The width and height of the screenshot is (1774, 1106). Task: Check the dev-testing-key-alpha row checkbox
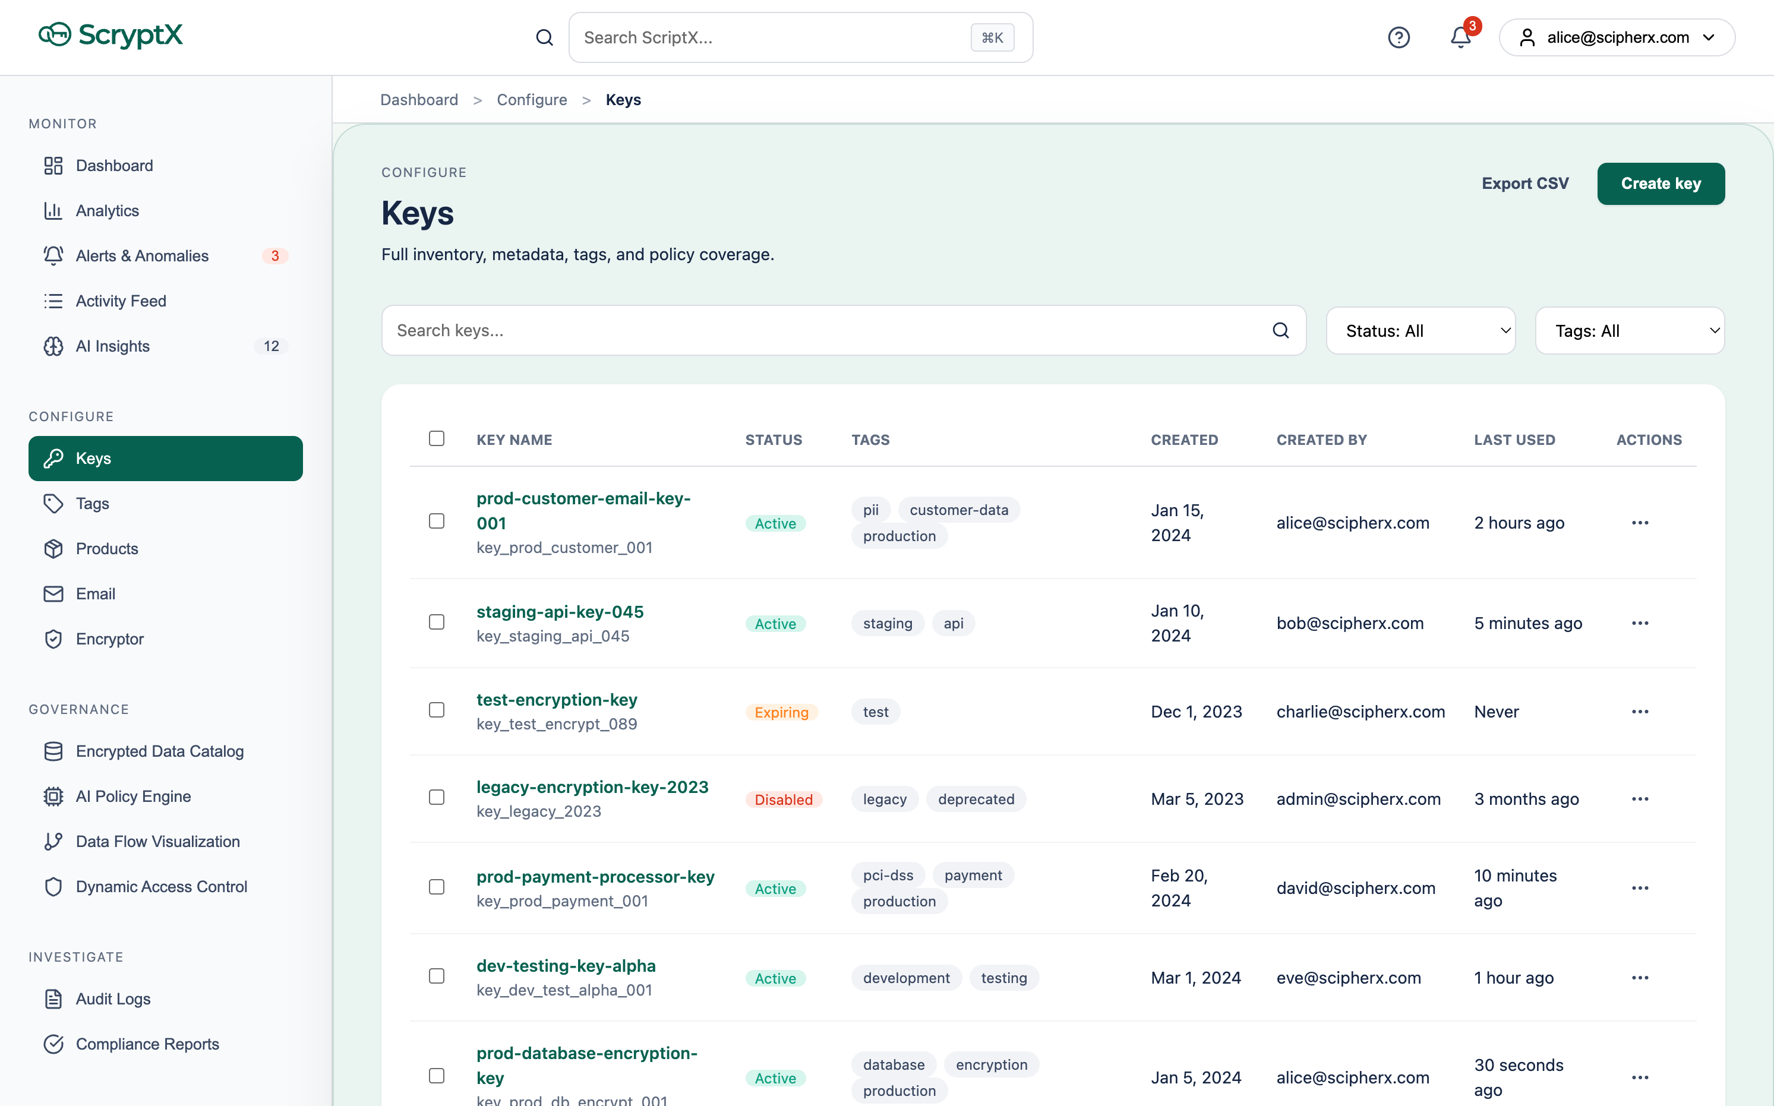(x=437, y=977)
